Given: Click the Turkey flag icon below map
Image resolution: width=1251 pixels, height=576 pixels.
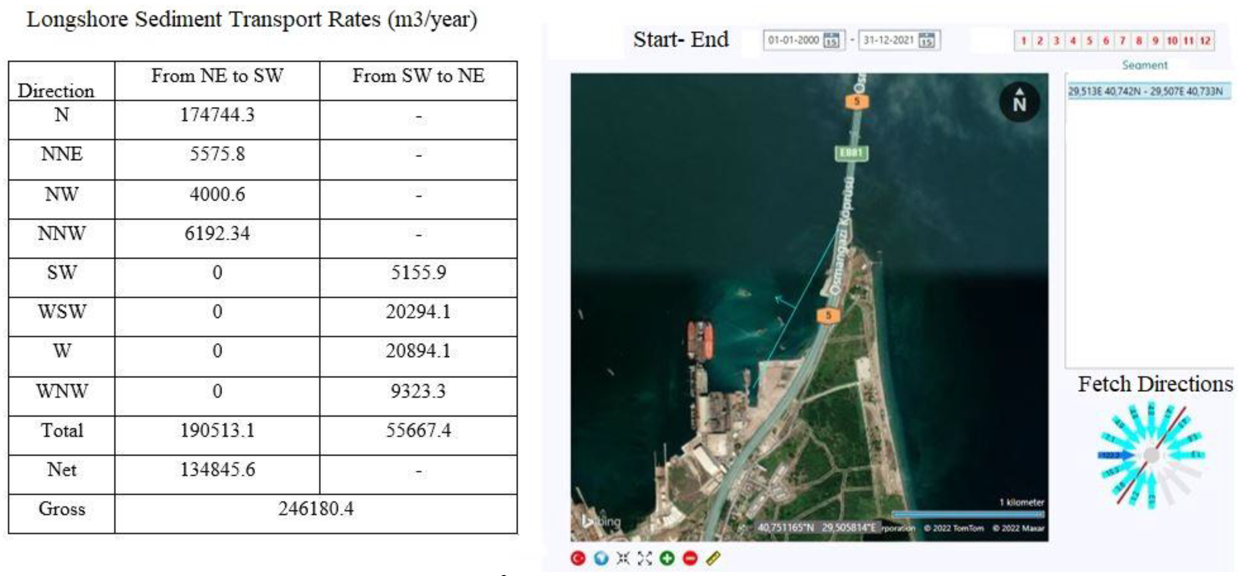Looking at the screenshot, I should pos(578,558).
